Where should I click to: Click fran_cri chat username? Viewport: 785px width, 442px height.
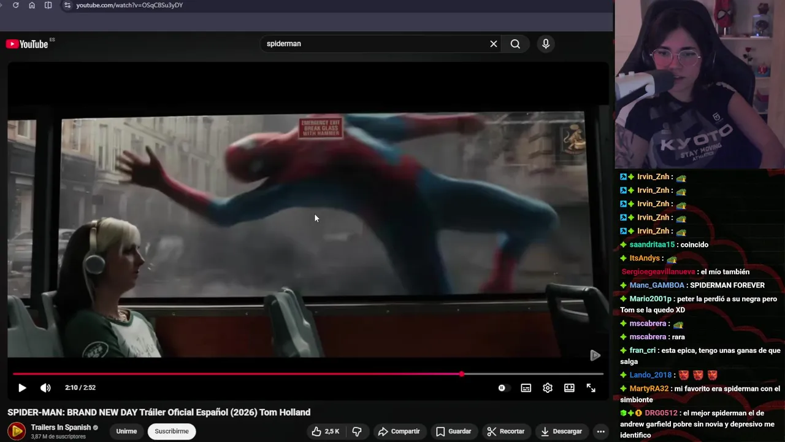[643, 351]
